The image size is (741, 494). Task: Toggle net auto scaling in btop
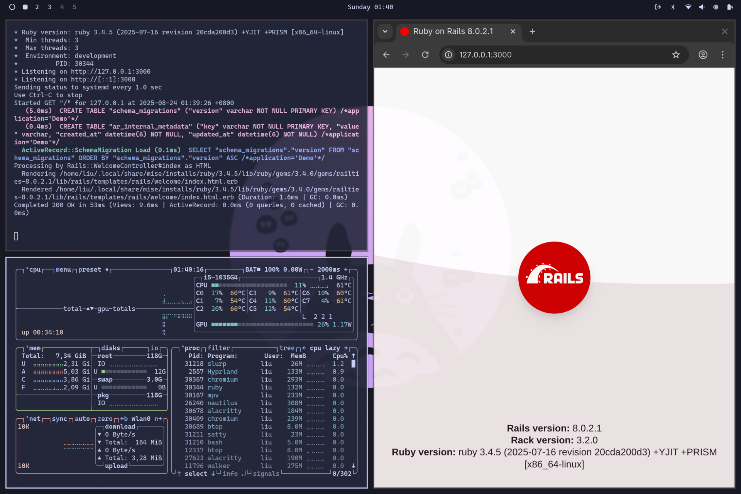pos(82,419)
